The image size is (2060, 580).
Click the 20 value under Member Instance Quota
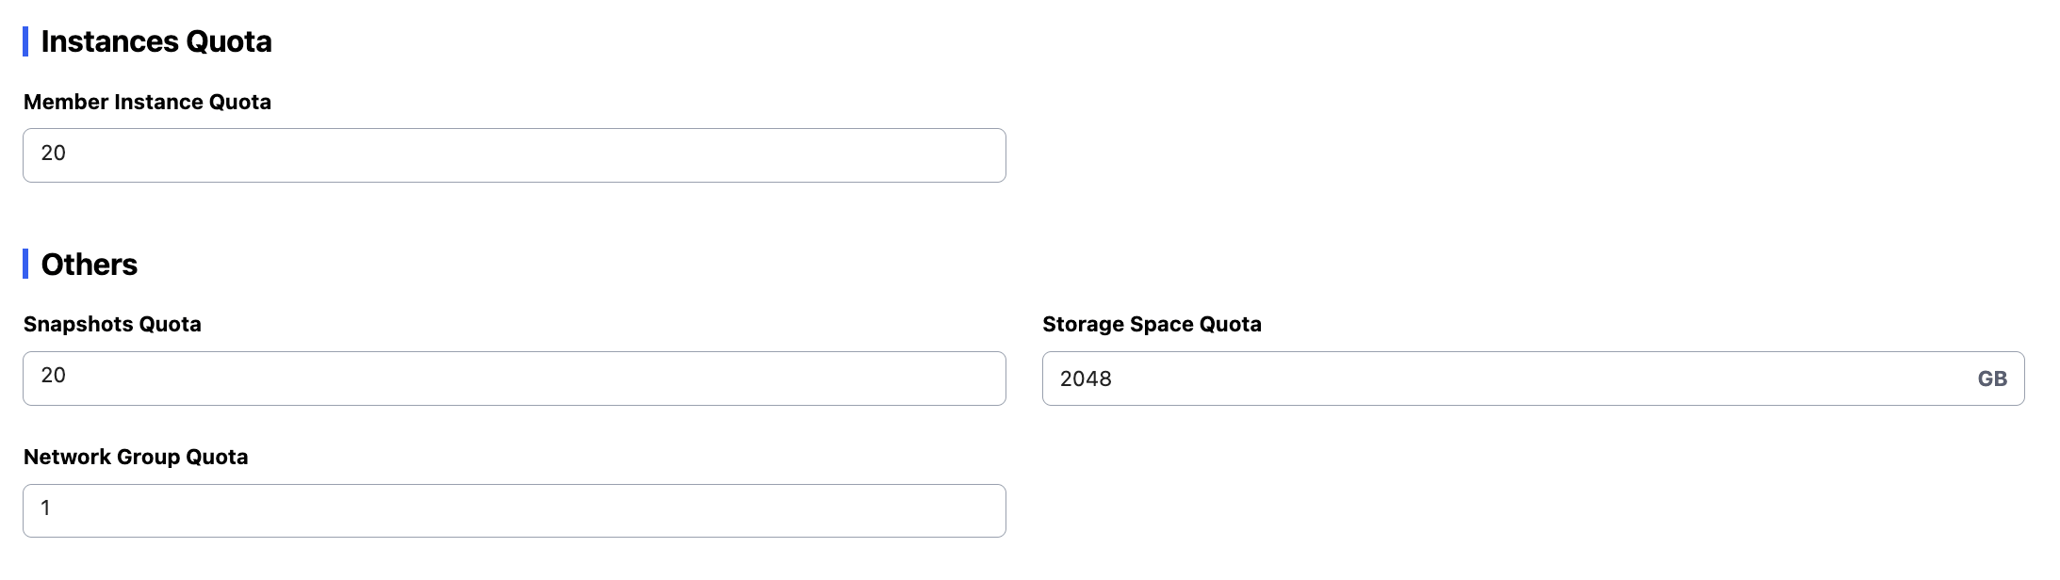pos(53,153)
